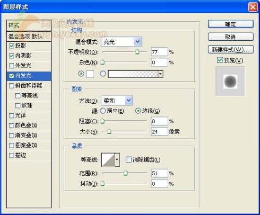260x215 pixels.
Task: Click the 确定 button
Action: [x=231, y=24]
